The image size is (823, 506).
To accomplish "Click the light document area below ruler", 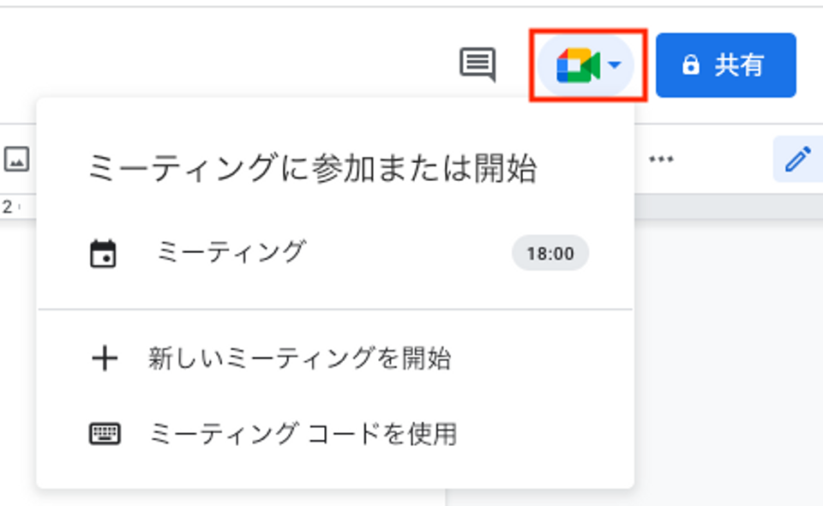I will (x=729, y=362).
